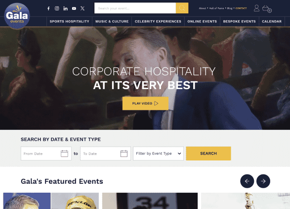Go to the Calendar menu item
The height and width of the screenshot is (209, 290).
click(272, 21)
